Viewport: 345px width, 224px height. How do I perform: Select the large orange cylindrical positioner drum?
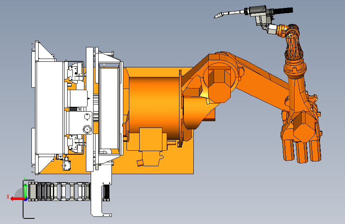[x=154, y=108]
